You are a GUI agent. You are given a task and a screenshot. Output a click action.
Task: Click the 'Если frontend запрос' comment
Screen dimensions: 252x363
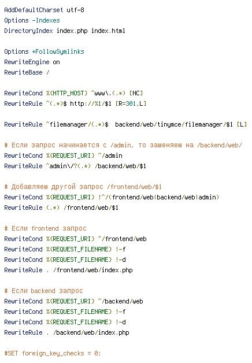coord(45,228)
